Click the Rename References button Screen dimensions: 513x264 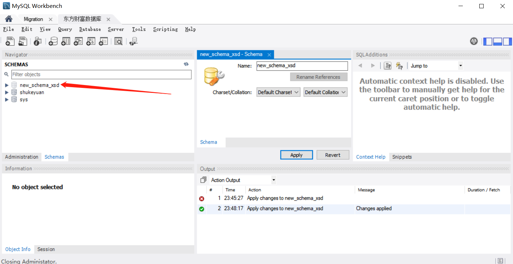(x=319, y=77)
